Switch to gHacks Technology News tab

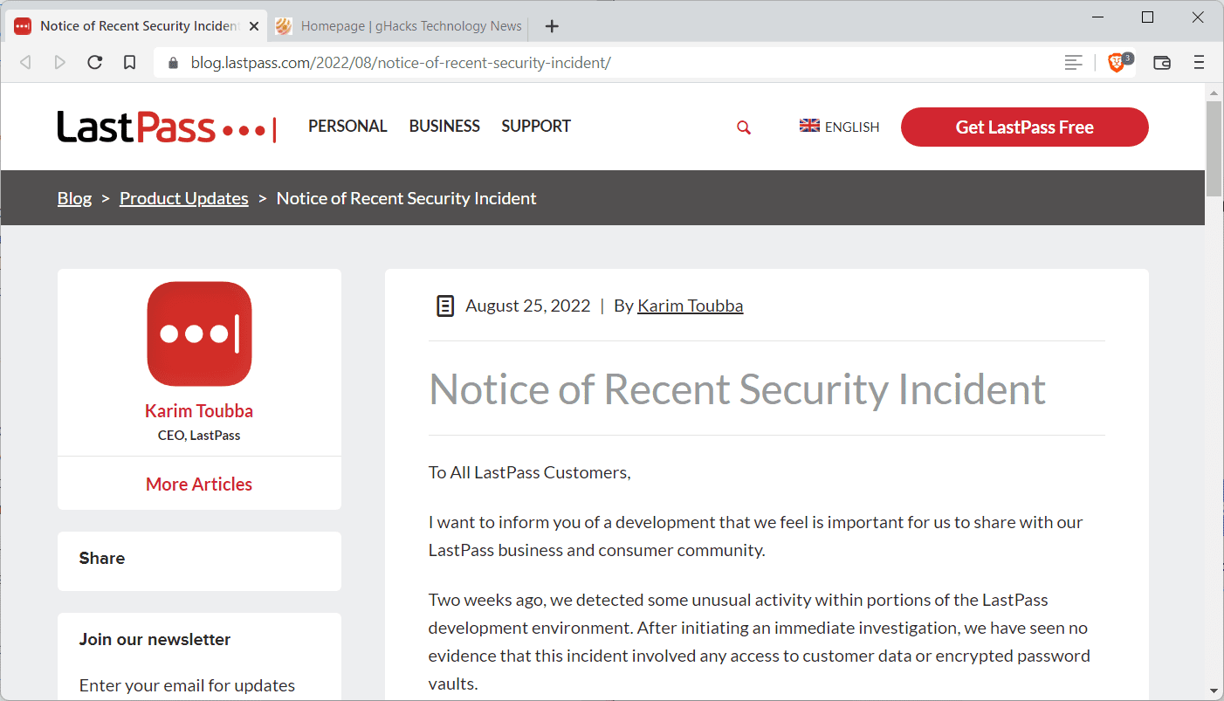coord(402,26)
